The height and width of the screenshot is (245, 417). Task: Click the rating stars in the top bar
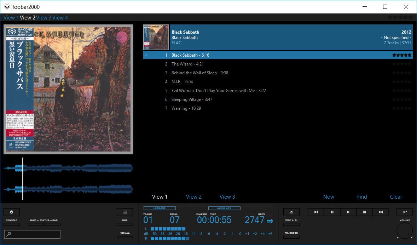[x=400, y=17]
